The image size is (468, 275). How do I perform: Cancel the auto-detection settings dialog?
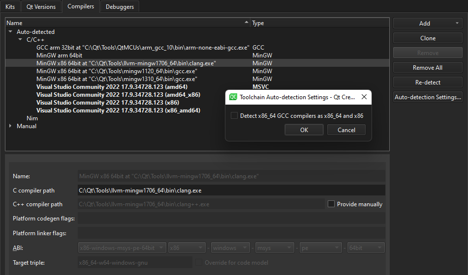(x=346, y=130)
